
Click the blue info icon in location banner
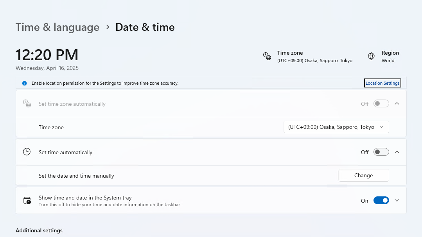[x=24, y=83]
